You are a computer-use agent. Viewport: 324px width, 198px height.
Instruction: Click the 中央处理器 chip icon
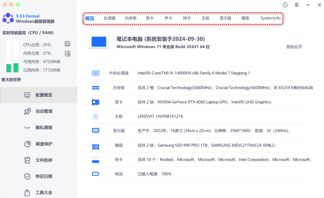[95, 73]
